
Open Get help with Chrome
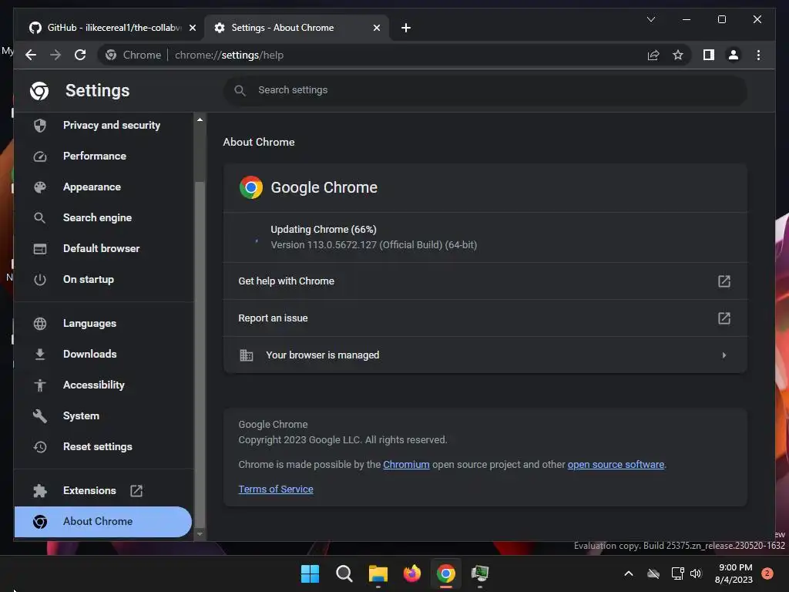click(485, 281)
